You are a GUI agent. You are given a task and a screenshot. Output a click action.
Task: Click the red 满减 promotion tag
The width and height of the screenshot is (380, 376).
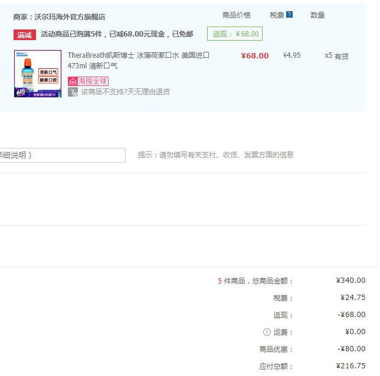click(x=25, y=35)
